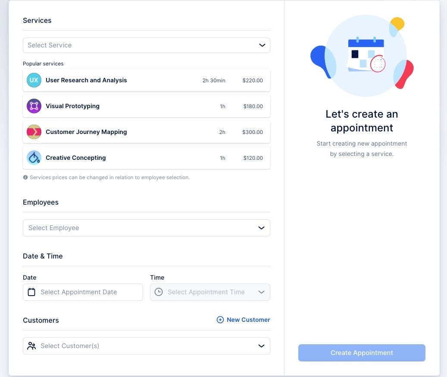Open the Select Appointment Time dropdown

click(210, 292)
